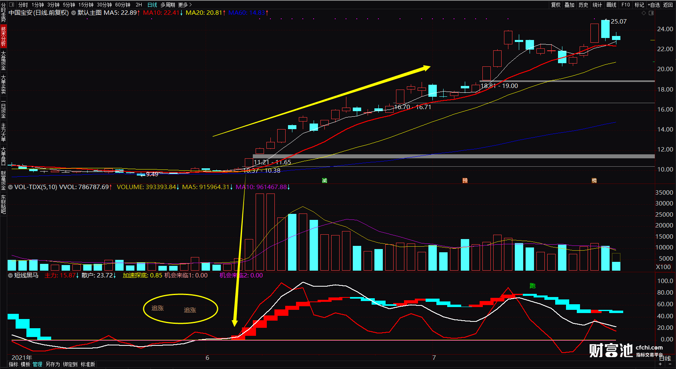
Task: Click the 预 event marker on the timeline
Action: pyautogui.click(x=465, y=181)
